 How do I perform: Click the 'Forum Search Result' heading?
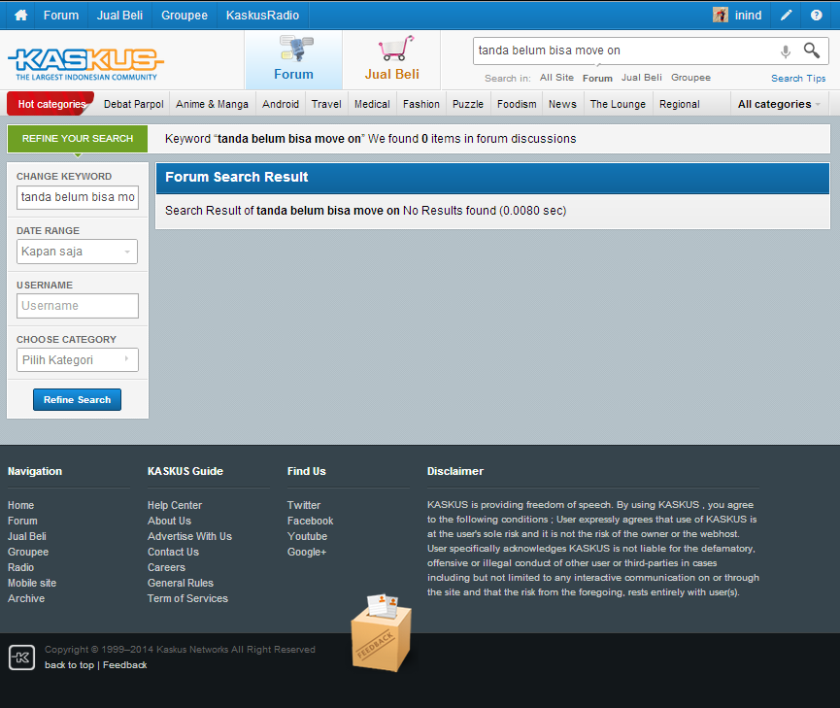(x=236, y=177)
